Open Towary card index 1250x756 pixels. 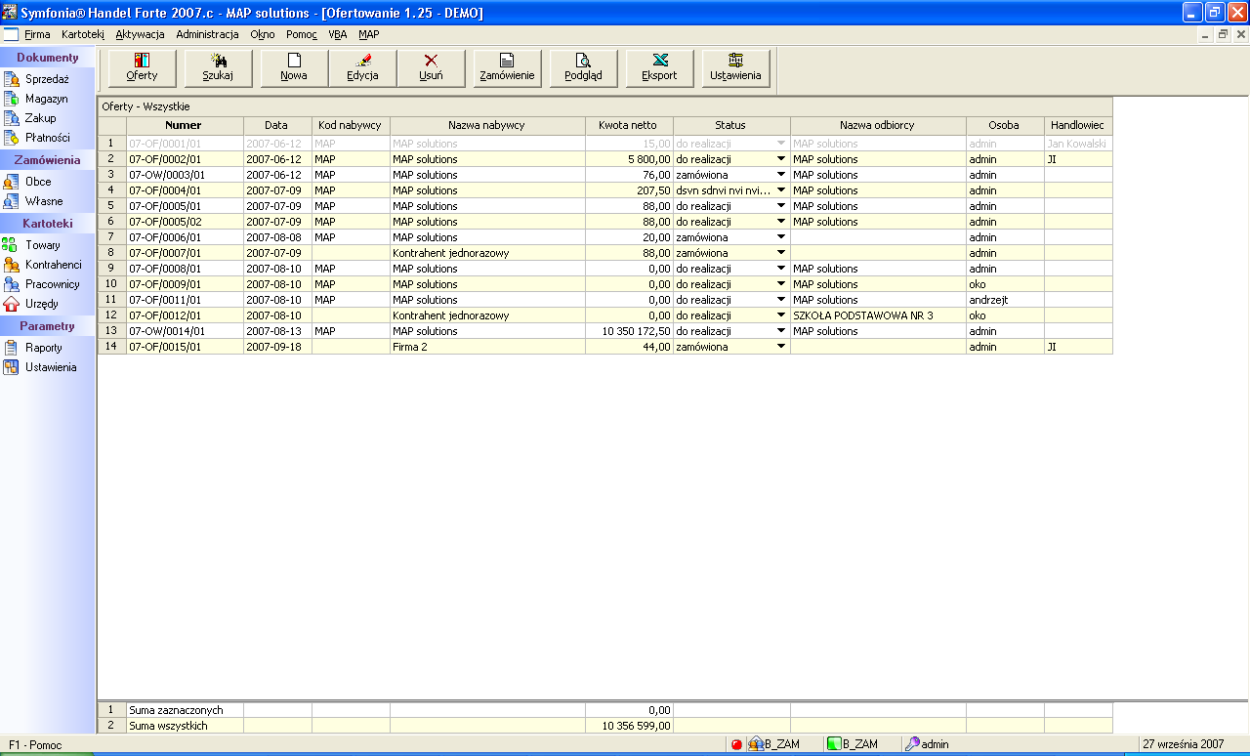coord(32,245)
